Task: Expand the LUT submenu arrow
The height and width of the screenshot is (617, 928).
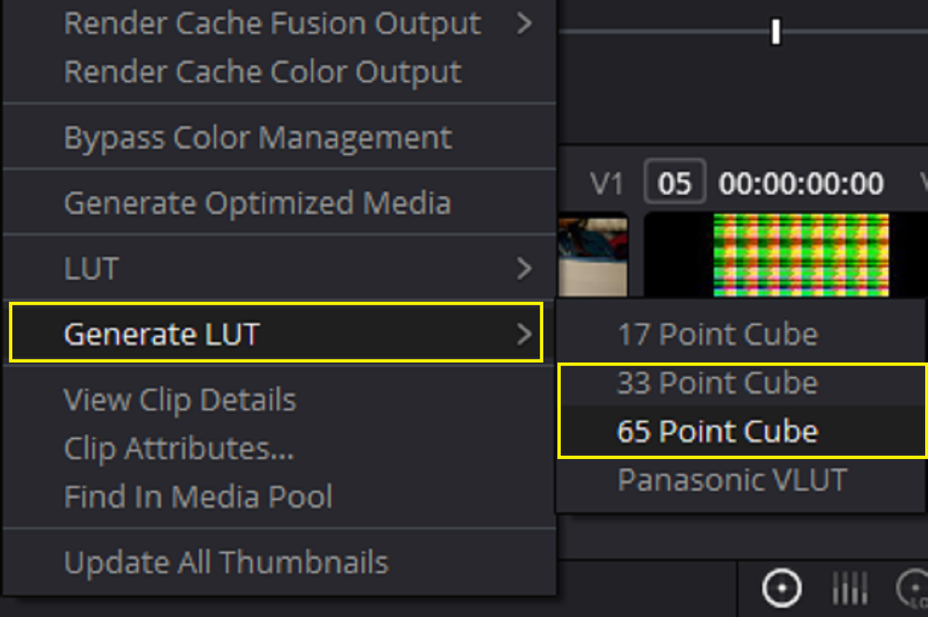Action: pos(525,268)
